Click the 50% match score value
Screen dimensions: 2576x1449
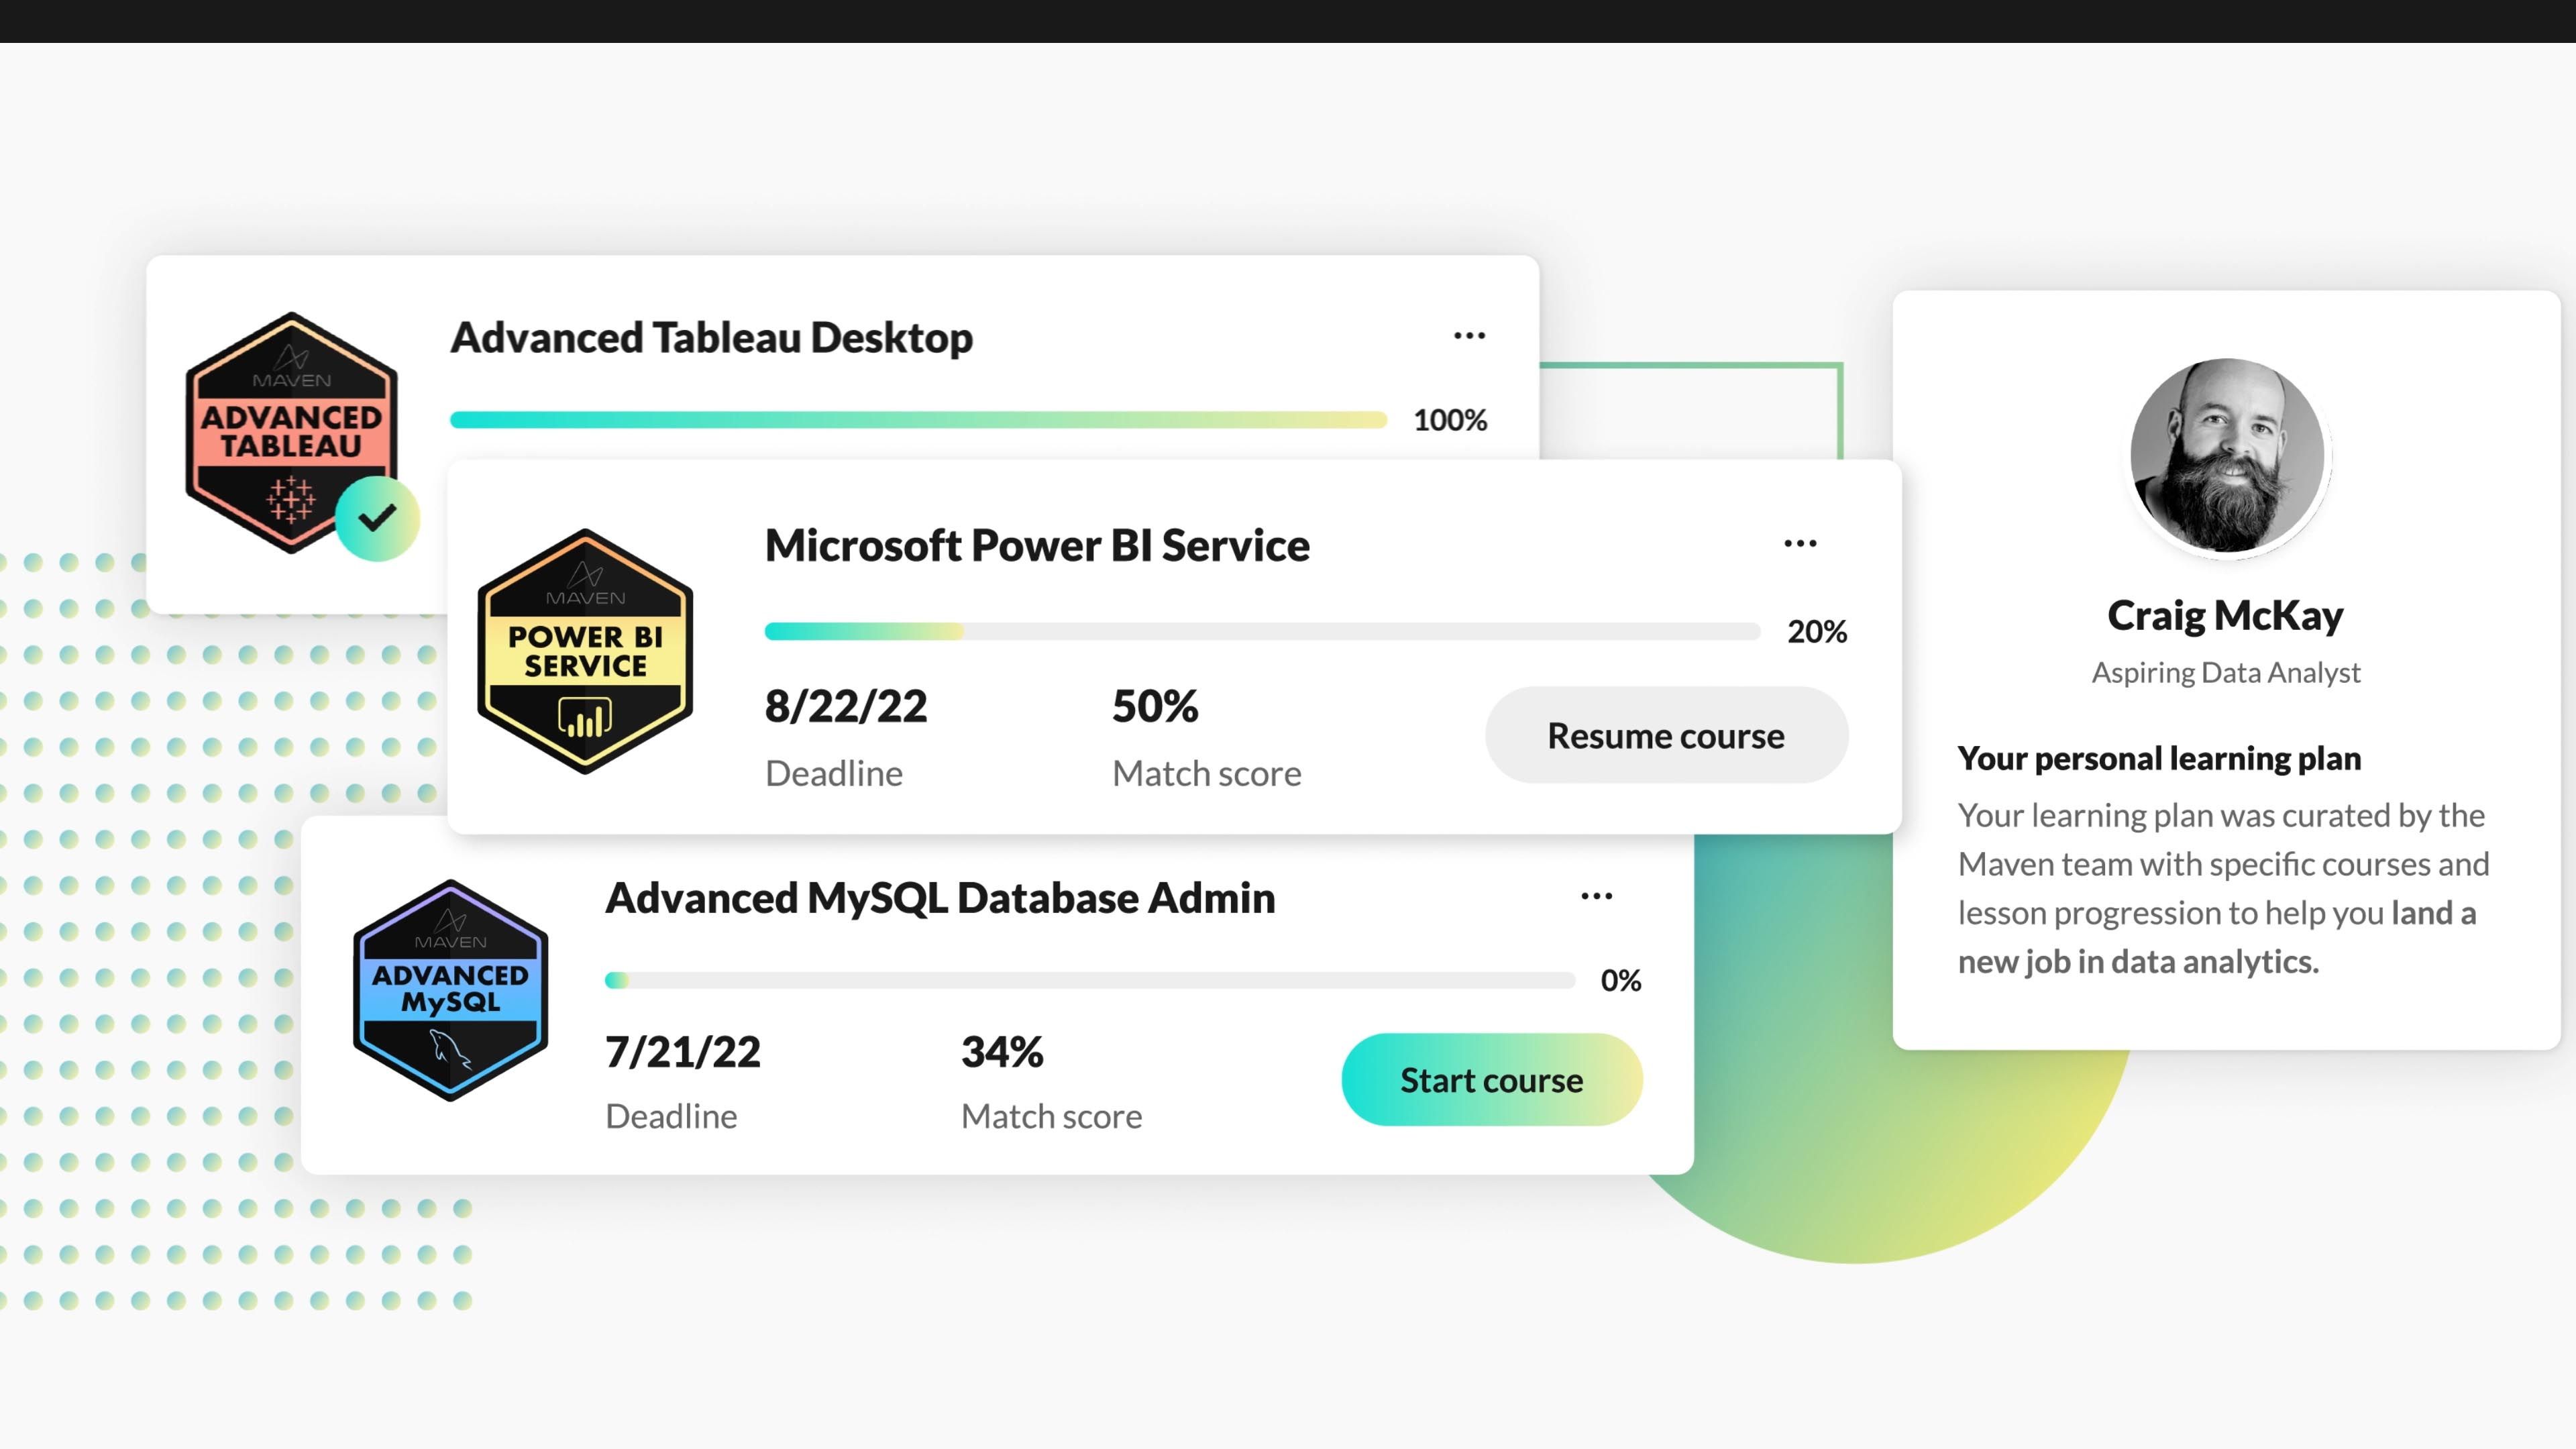point(1155,706)
